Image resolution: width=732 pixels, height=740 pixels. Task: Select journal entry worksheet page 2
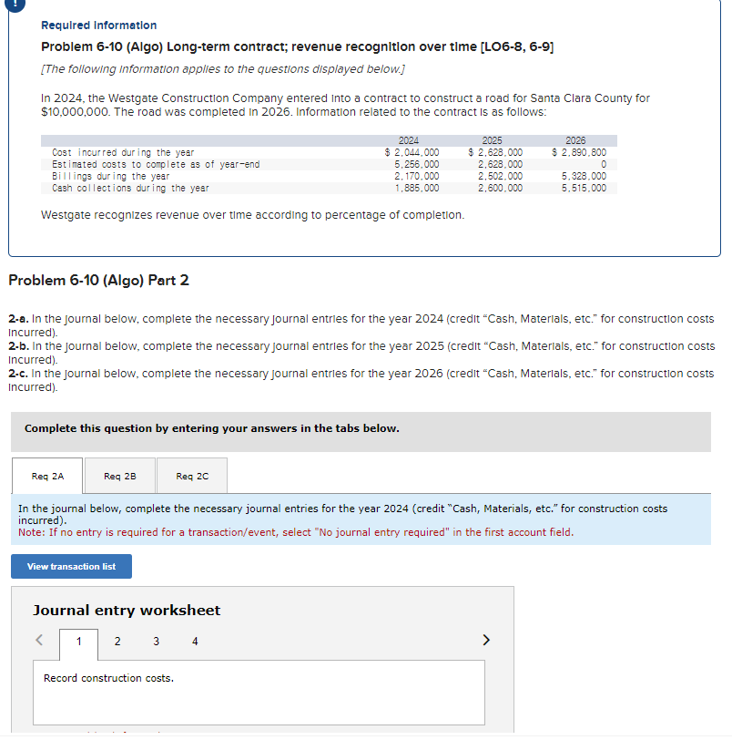click(117, 642)
